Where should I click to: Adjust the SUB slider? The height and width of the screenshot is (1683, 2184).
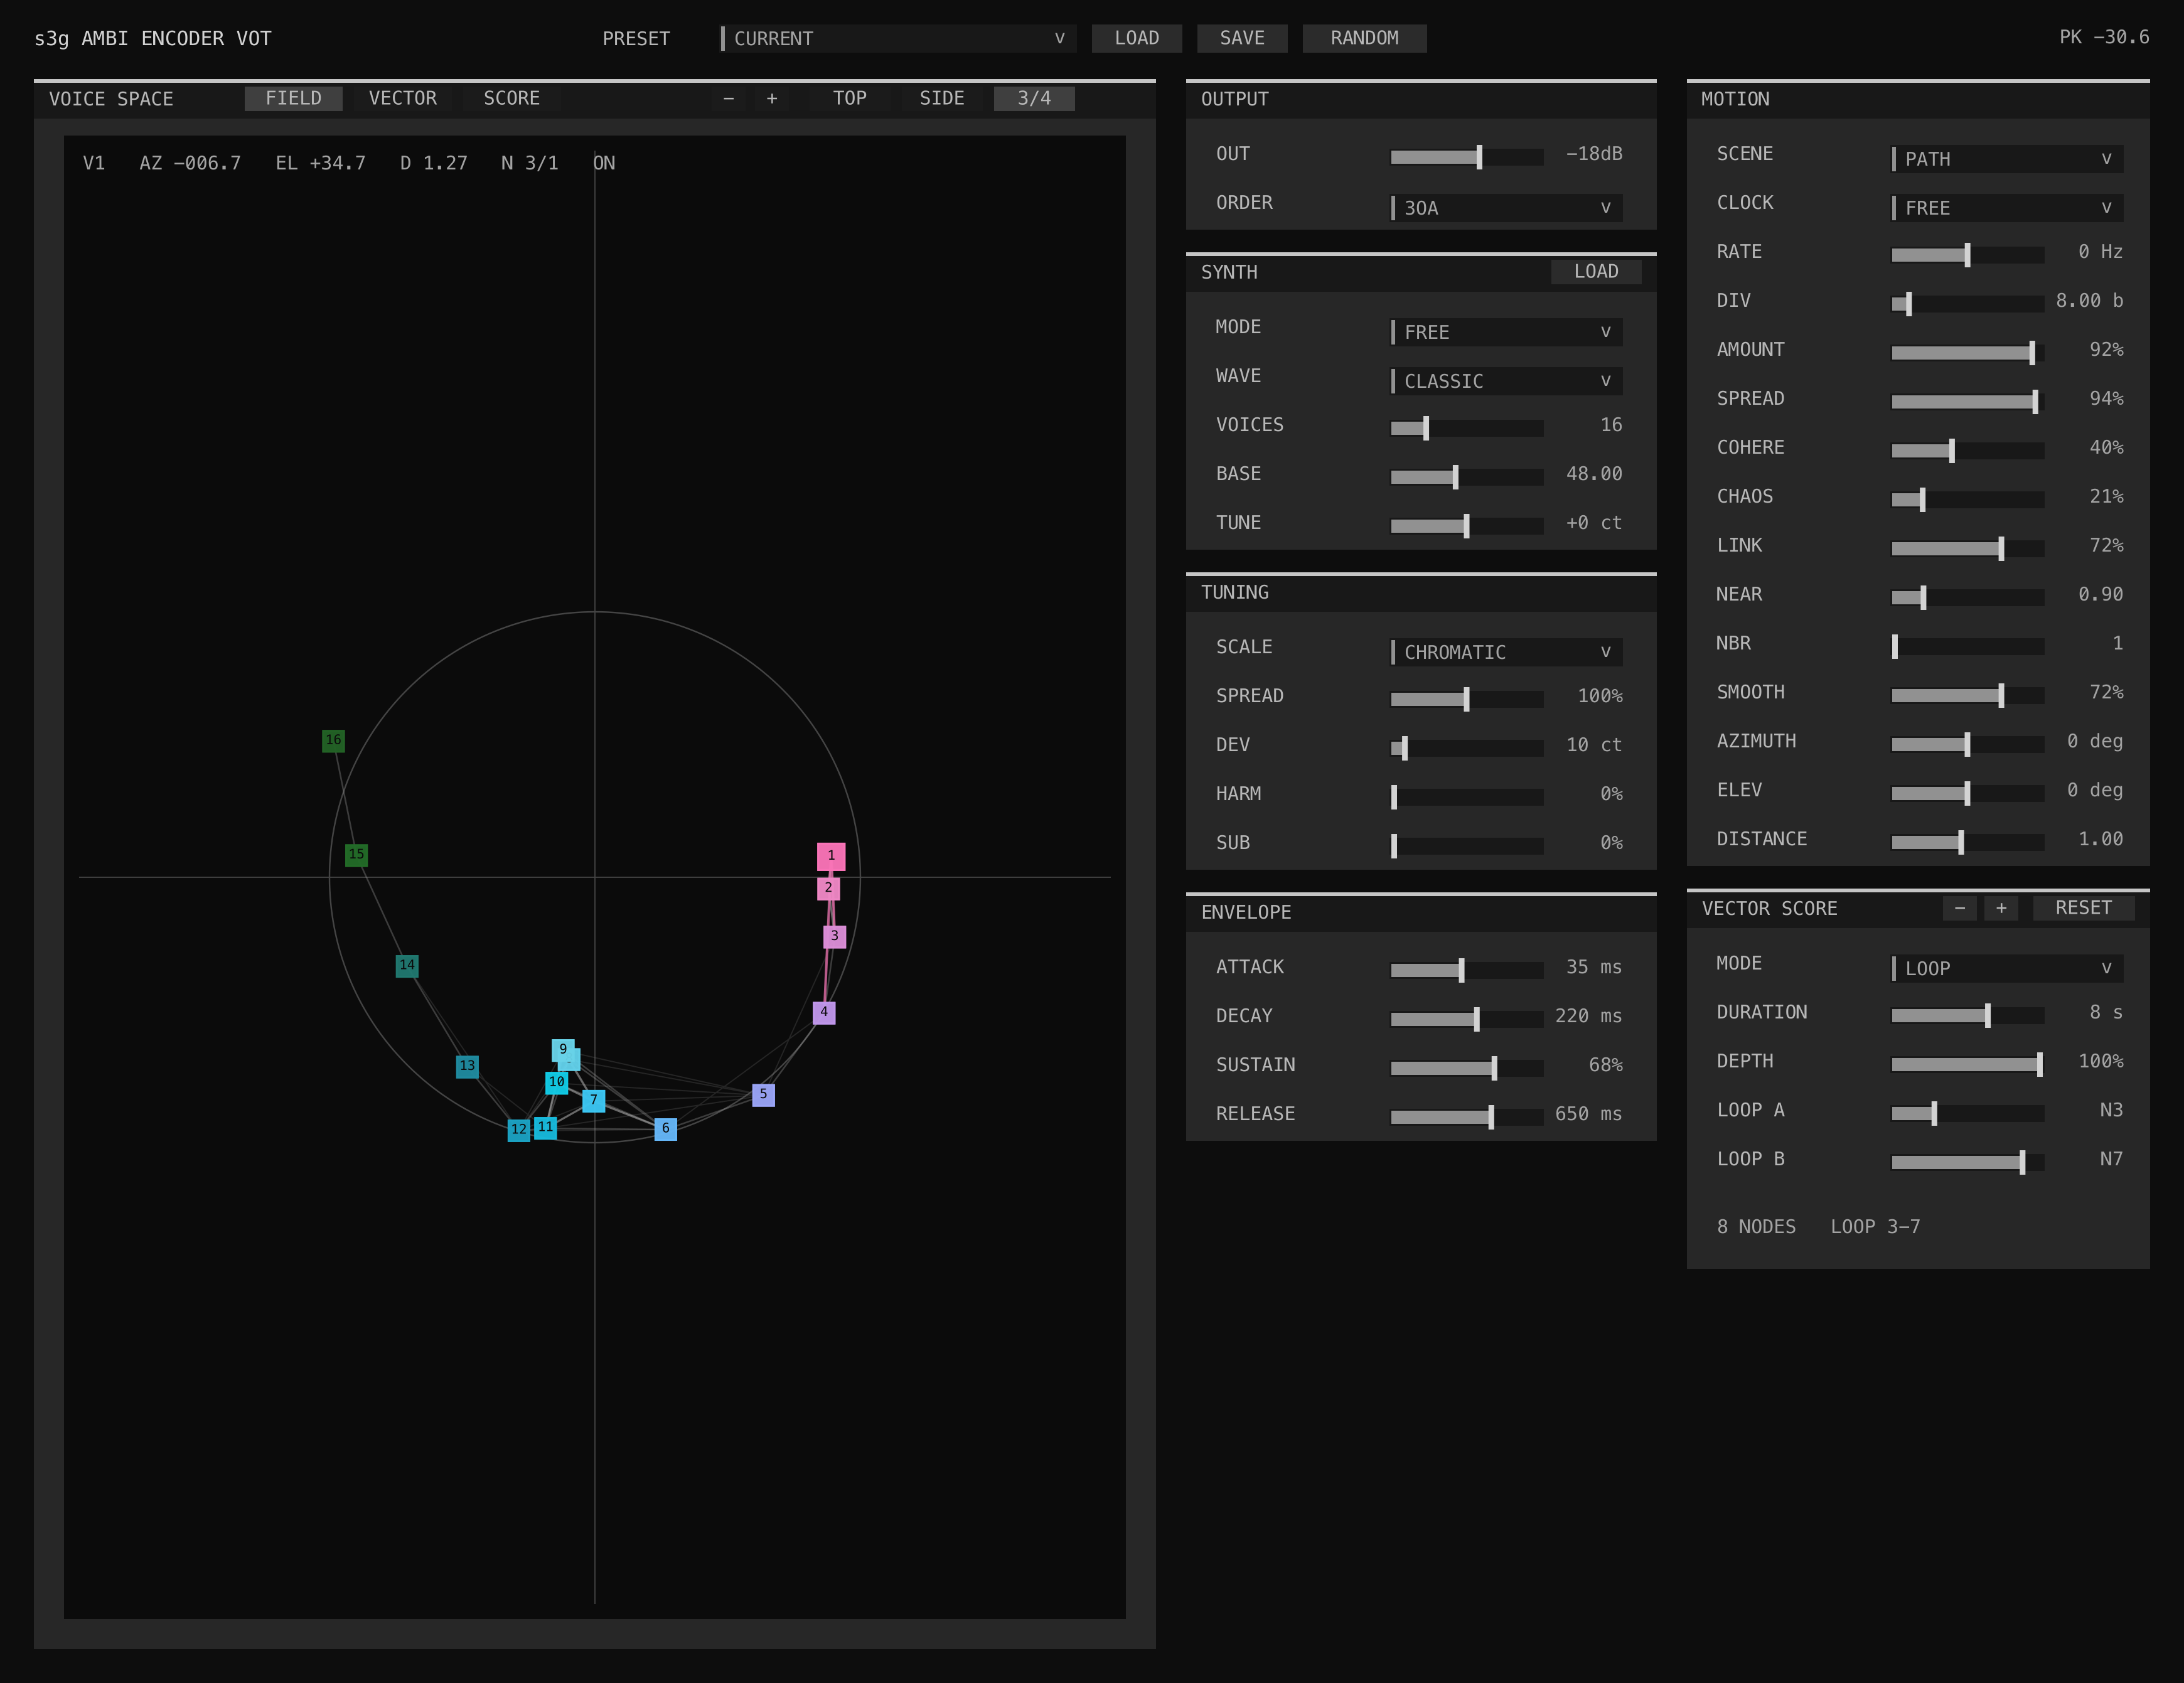point(1467,845)
